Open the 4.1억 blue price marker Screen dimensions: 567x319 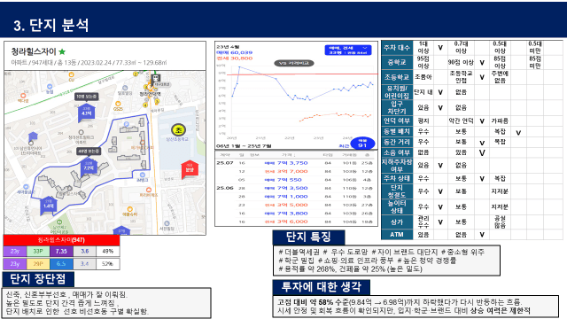tap(86, 112)
